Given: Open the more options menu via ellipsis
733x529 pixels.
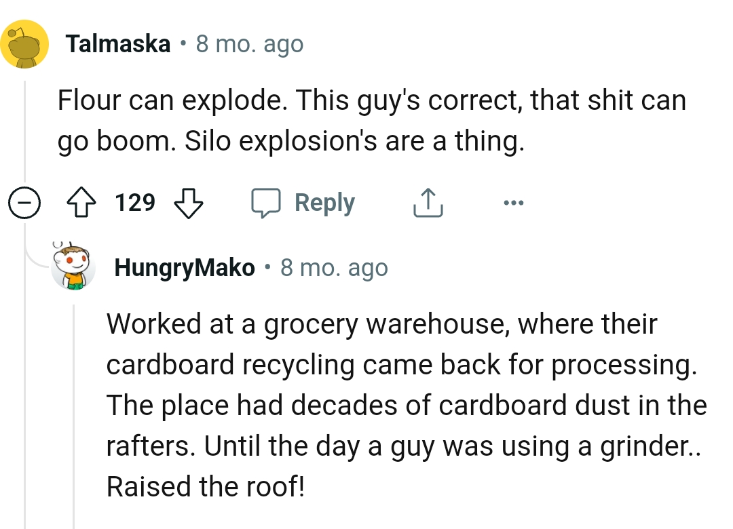Looking at the screenshot, I should coord(514,201).
